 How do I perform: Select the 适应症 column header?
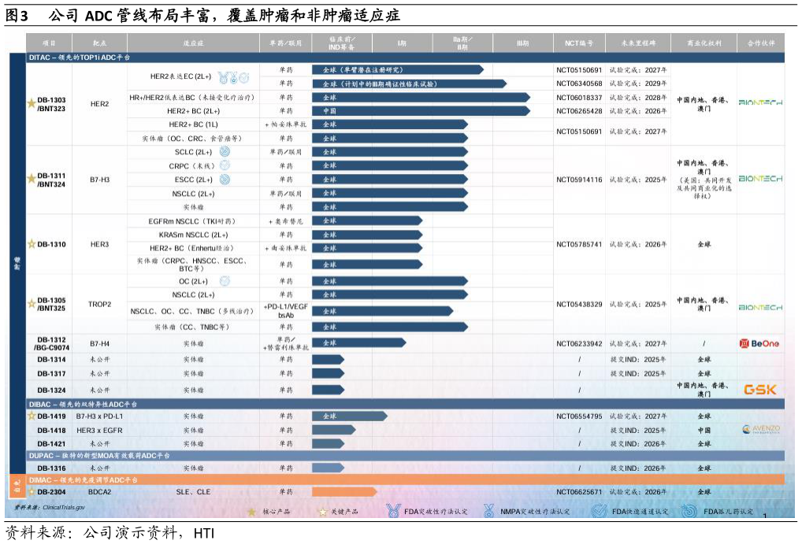click(193, 43)
